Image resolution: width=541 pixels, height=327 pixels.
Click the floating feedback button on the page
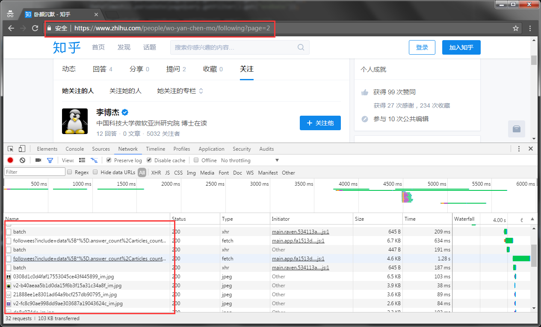click(516, 129)
